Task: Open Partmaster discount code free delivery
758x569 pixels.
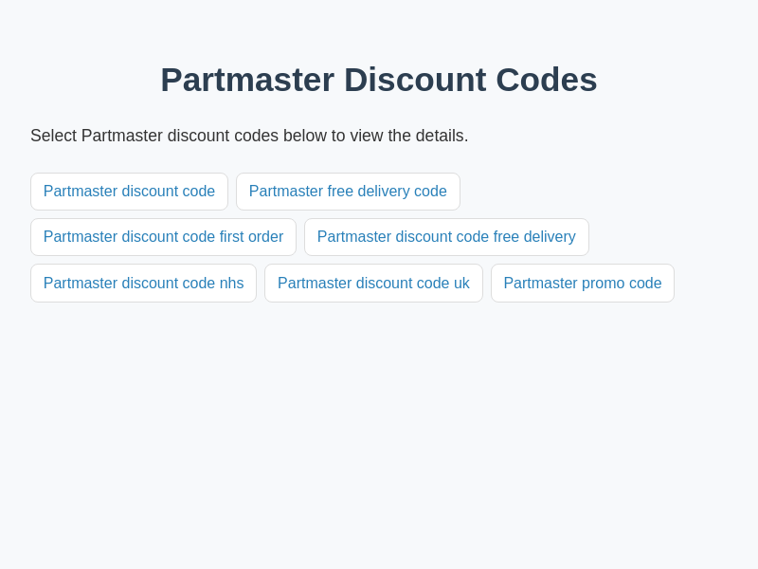Action: 446,237
